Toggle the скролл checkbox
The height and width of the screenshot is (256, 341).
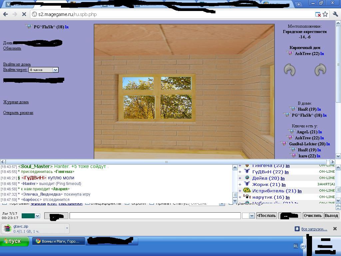pyautogui.click(x=128, y=204)
